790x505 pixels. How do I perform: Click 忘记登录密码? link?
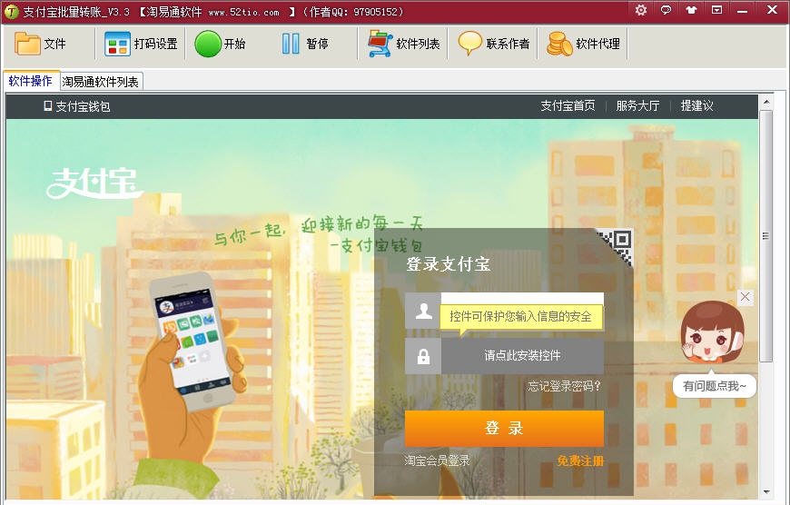(x=564, y=387)
